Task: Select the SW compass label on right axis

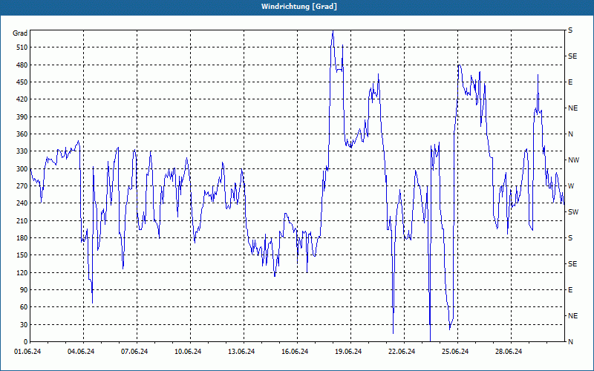Action: 573,212
